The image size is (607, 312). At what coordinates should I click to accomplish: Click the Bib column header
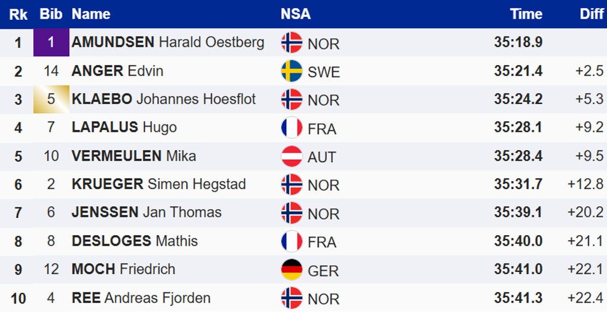click(51, 14)
